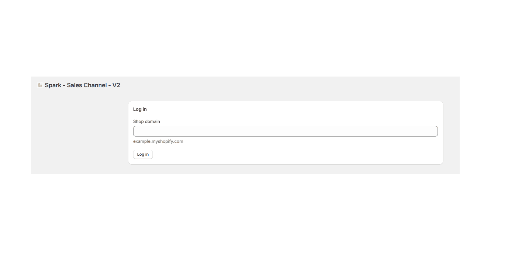Click the bold "Log in" title text

pyautogui.click(x=140, y=109)
